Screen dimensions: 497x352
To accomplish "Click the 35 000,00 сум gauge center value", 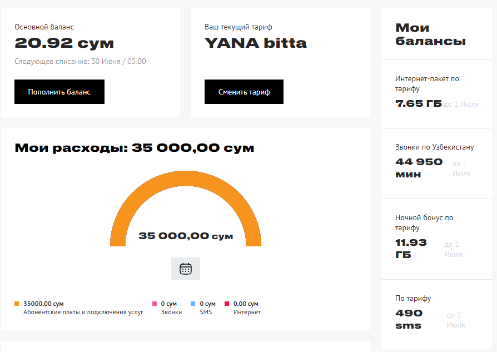I will coord(186,236).
